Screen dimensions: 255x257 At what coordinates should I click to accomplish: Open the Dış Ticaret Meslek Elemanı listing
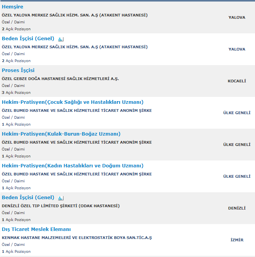(x=36, y=229)
